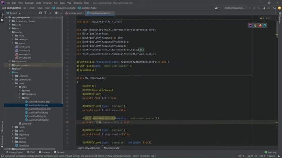Collapse the app_codingwithtd root folder
This screenshot has height=158, width=282.
tap(7, 18)
